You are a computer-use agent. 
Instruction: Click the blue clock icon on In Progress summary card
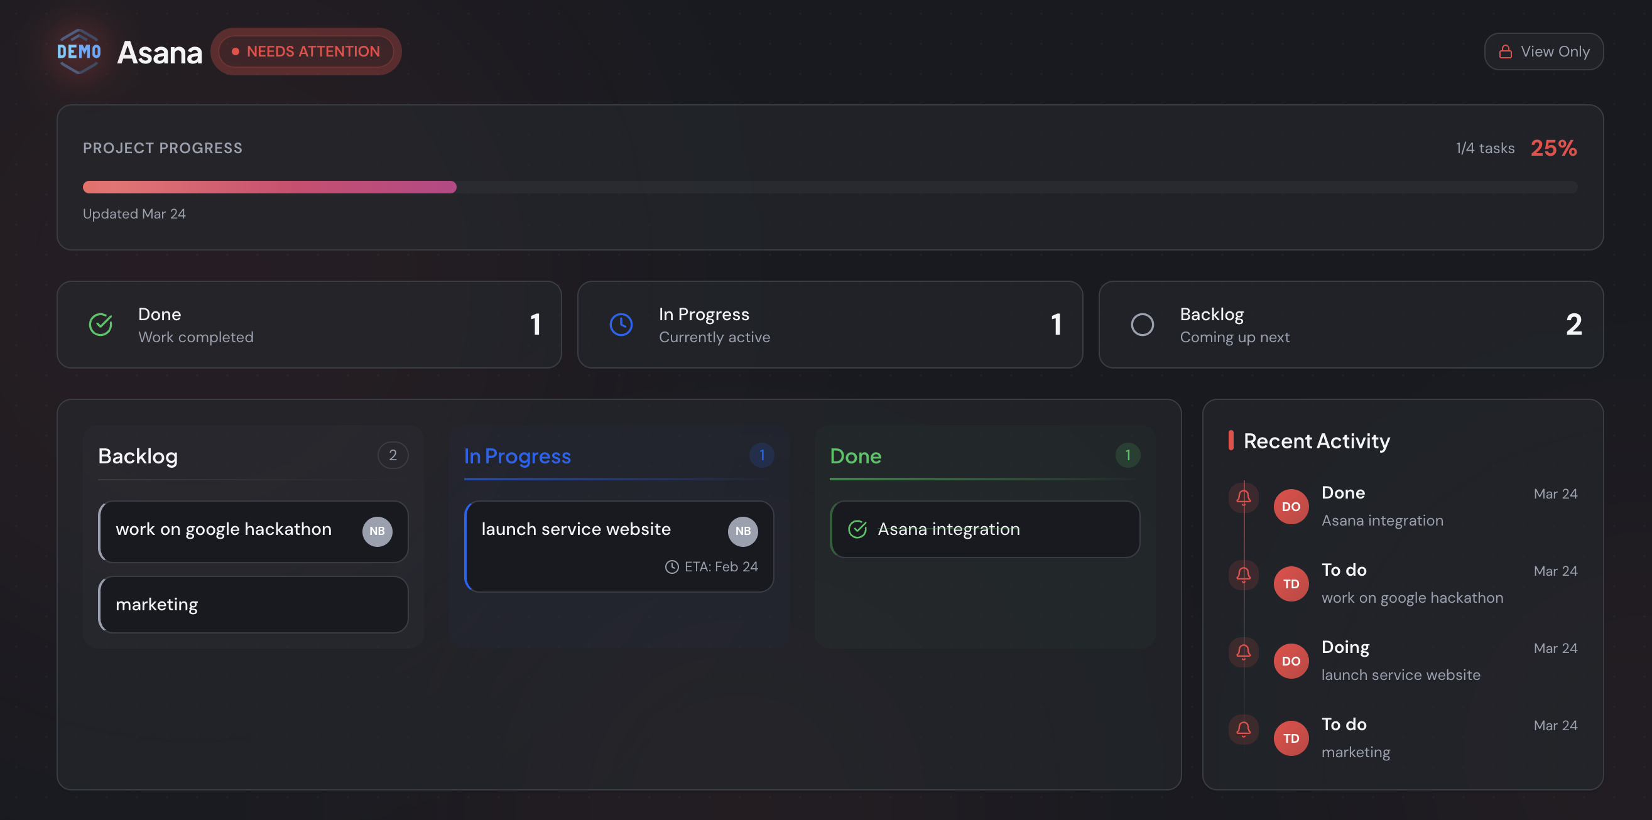tap(621, 325)
